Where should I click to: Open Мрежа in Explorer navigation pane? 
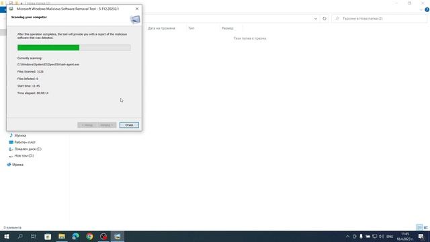(x=18, y=165)
